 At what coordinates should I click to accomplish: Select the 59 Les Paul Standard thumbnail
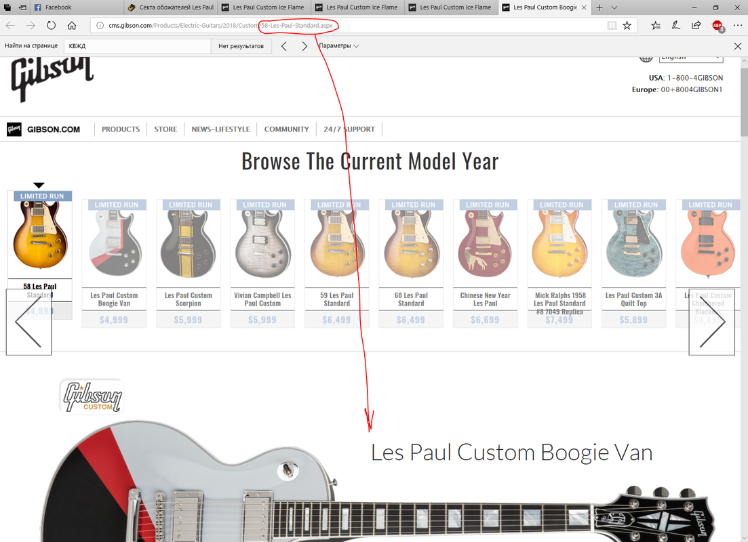[x=337, y=263]
